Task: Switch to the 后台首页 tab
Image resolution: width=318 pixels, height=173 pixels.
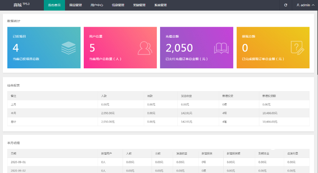Action: point(54,5)
